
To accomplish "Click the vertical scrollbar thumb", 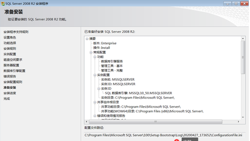I will 243,57.
